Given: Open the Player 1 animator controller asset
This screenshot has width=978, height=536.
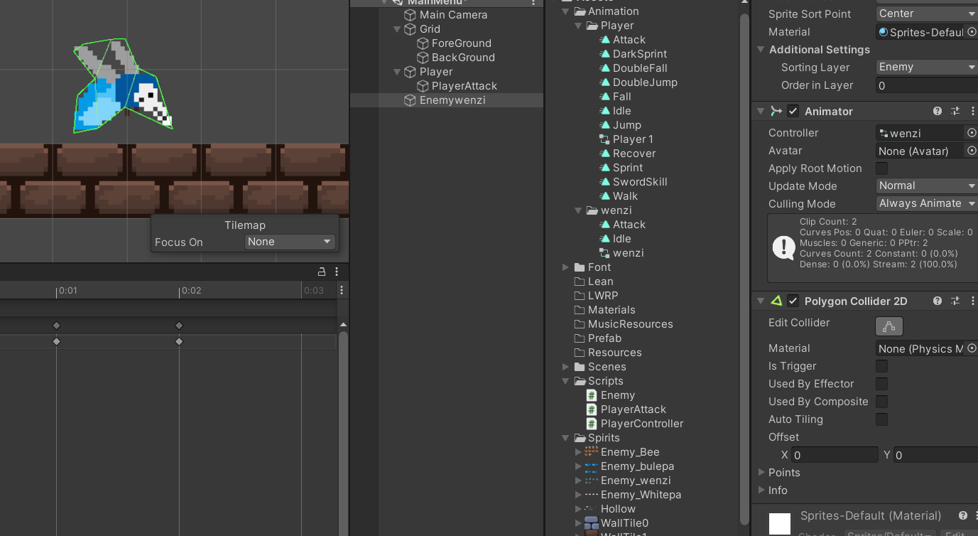Looking at the screenshot, I should [604, 139].
